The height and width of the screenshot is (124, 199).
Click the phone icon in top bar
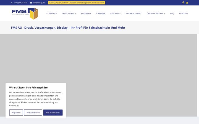pyautogui.click(x=12, y=3)
